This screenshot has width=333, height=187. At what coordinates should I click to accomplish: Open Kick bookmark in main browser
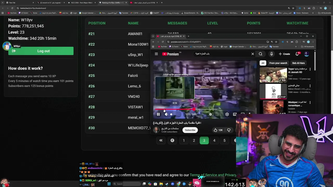coord(253,13)
